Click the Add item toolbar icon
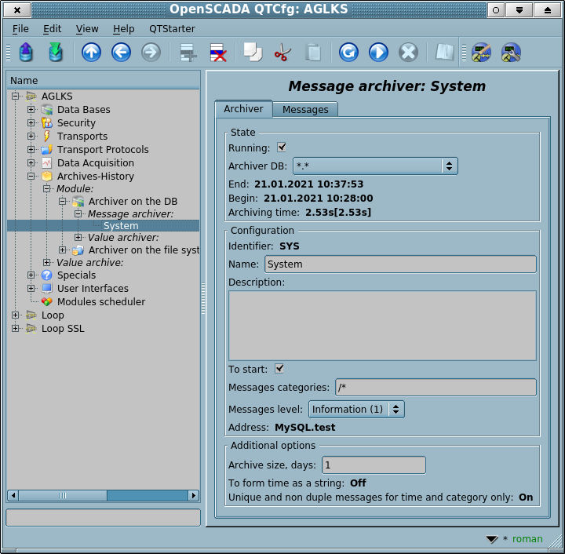The height and width of the screenshot is (554, 565). (x=188, y=53)
